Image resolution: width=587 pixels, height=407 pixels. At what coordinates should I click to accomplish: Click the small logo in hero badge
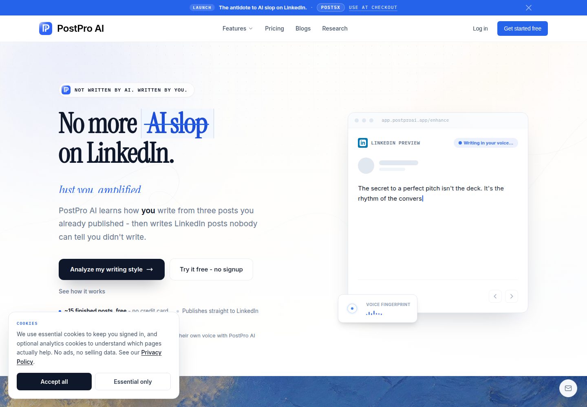pyautogui.click(x=66, y=90)
